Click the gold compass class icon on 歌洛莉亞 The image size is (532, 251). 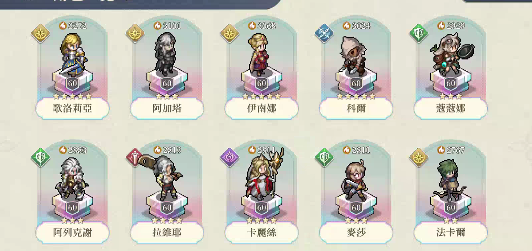(x=41, y=33)
